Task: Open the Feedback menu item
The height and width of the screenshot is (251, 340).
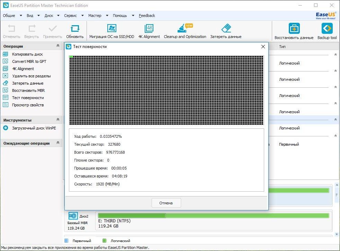Action: [147, 16]
